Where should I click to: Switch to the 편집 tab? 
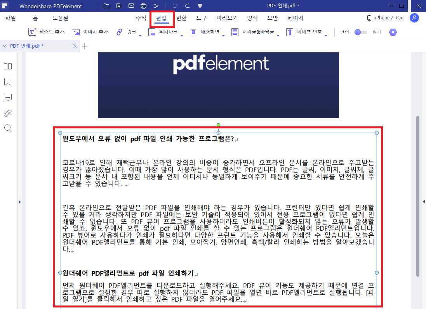pos(162,18)
